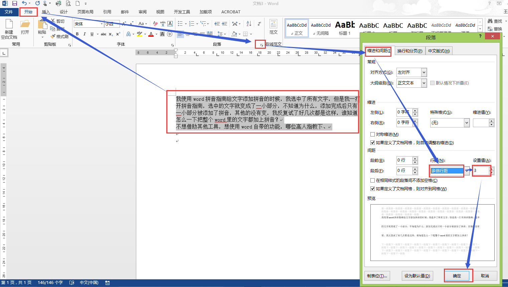
Task: Sort the selected paragraphs A to Z
Action: pyautogui.click(x=249, y=24)
